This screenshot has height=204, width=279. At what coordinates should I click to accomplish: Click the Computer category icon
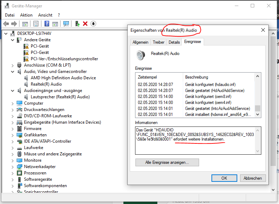(x=19, y=103)
